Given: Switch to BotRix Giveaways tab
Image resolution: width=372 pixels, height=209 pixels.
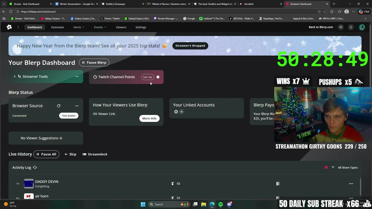Looking at the screenshot, I should [122, 4].
